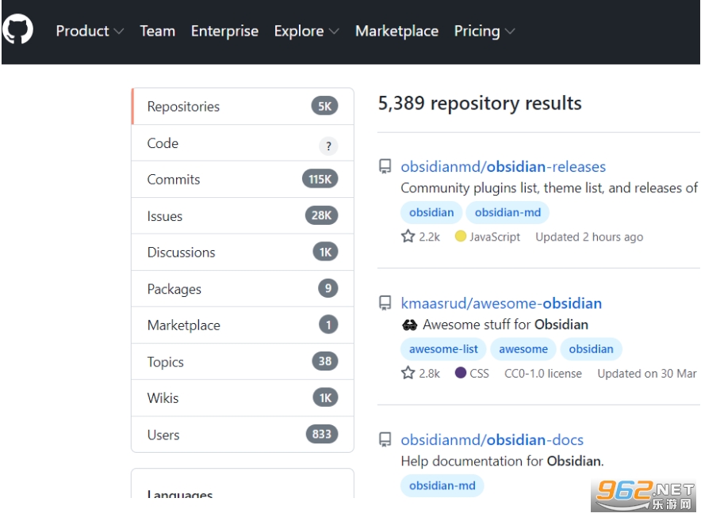
Task: Click the awesome topic tag
Action: 523,348
